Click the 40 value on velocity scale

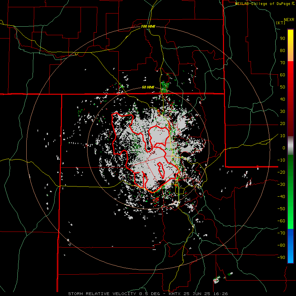283,99
